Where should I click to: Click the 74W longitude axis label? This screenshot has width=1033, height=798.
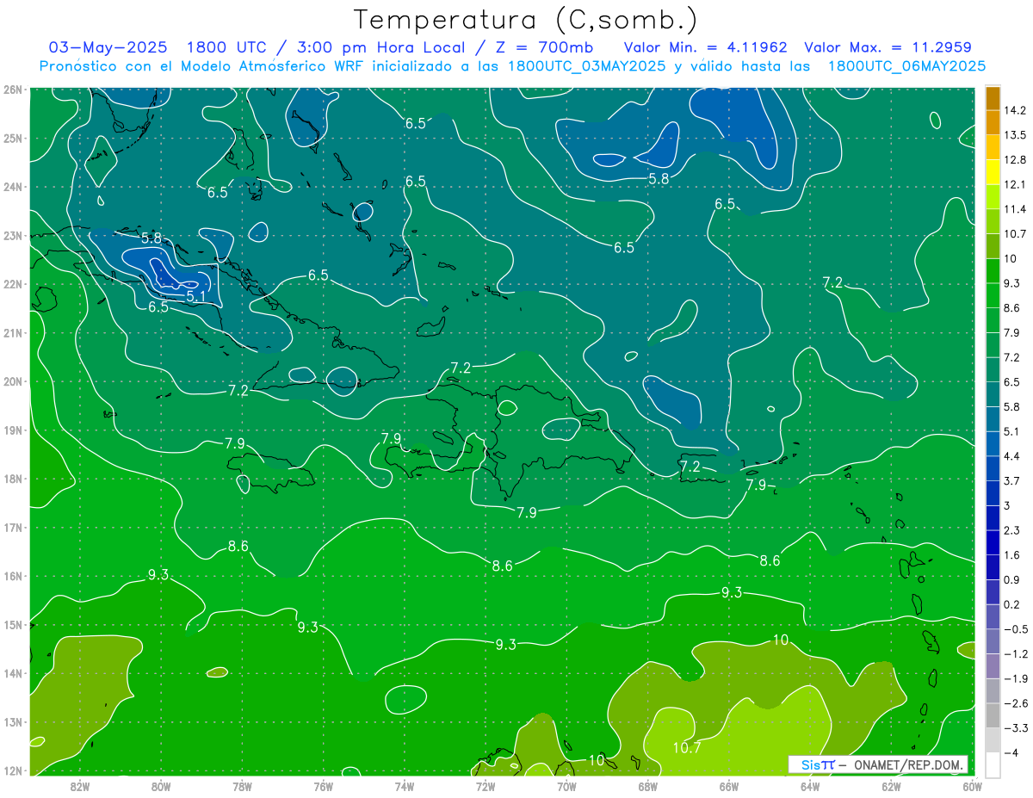[405, 786]
